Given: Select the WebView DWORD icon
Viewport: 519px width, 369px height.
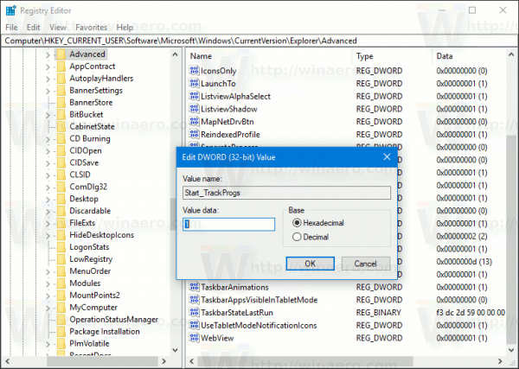Looking at the screenshot, I should pos(194,338).
